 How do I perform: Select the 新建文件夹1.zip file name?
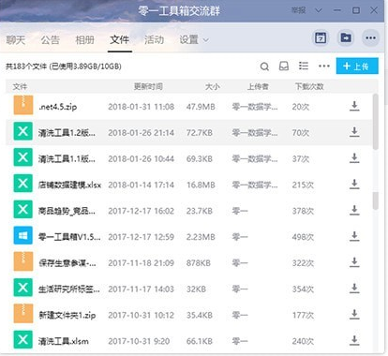pos(67,315)
